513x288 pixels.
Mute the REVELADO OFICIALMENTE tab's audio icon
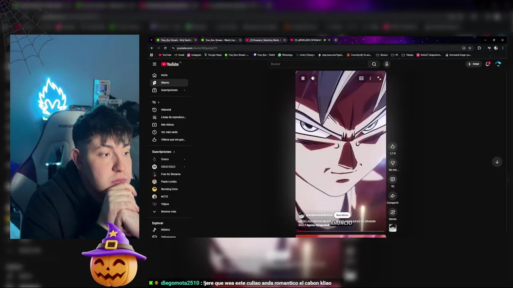(x=325, y=40)
